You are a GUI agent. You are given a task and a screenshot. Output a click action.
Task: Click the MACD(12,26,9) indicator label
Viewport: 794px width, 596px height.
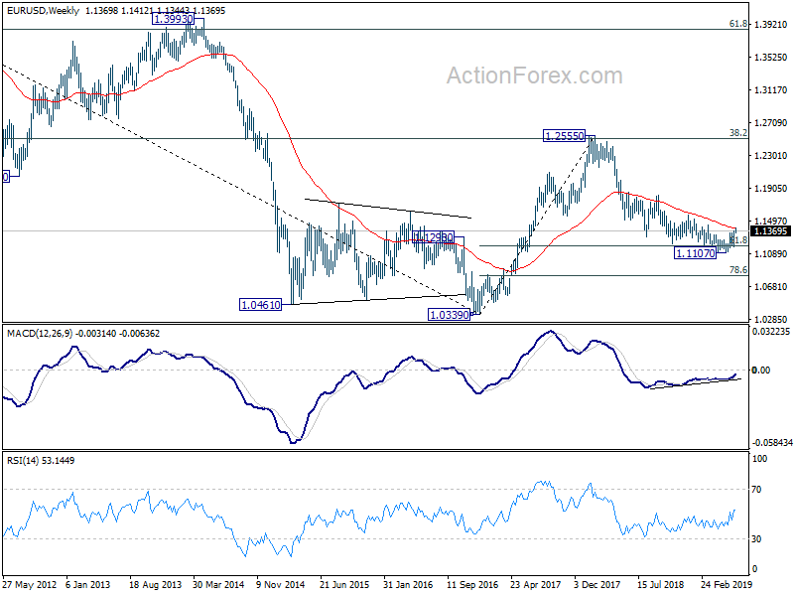40,334
